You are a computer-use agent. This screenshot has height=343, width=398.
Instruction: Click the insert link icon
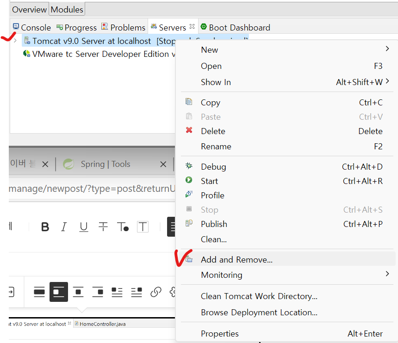[156, 292]
